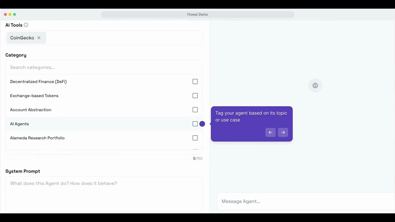Click the Message Agent input box

point(306,201)
